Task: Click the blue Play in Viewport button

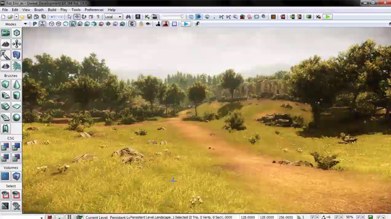Action: 186,24
